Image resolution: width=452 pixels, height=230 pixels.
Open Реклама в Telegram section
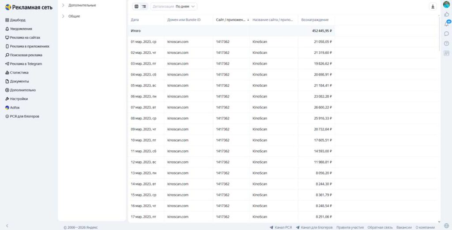coord(24,64)
